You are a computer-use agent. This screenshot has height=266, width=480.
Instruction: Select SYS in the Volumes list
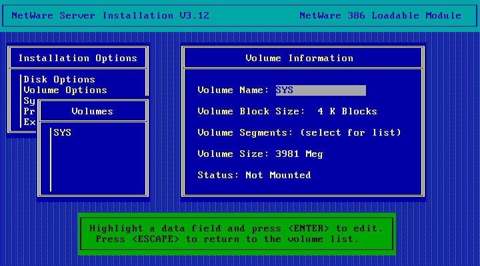click(x=63, y=132)
